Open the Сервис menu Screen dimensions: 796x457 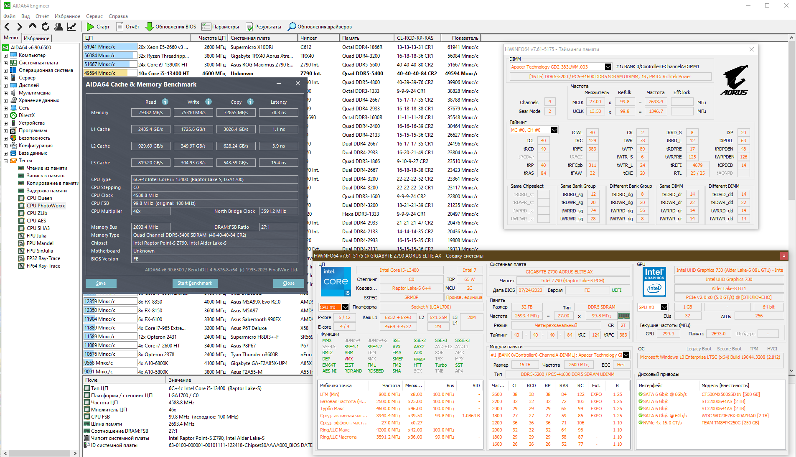pyautogui.click(x=94, y=16)
